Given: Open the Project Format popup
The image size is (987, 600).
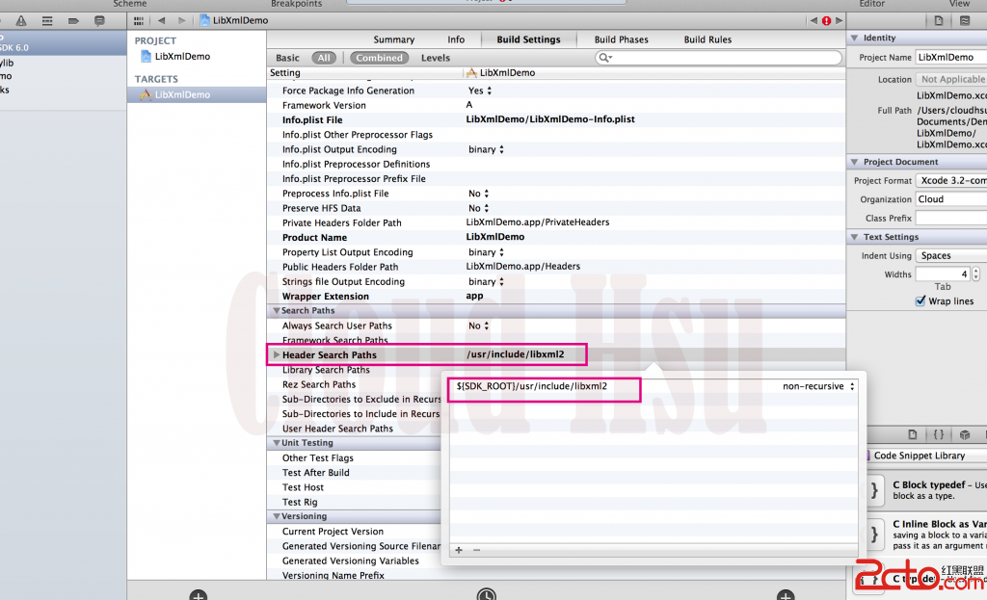Looking at the screenshot, I should coord(951,180).
